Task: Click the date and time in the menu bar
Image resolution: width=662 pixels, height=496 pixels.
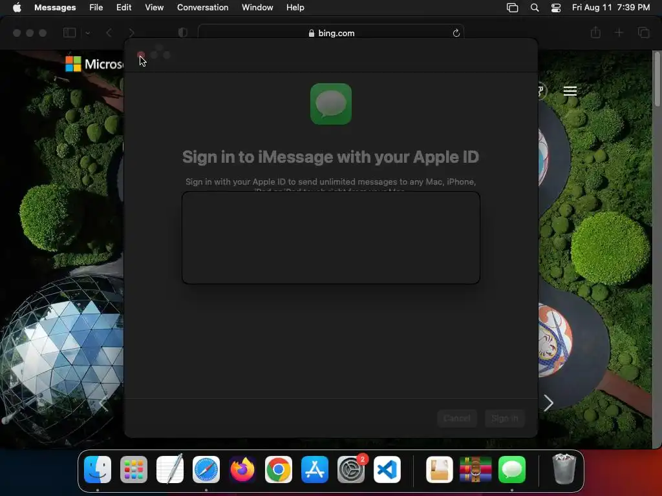Action: coord(611,8)
